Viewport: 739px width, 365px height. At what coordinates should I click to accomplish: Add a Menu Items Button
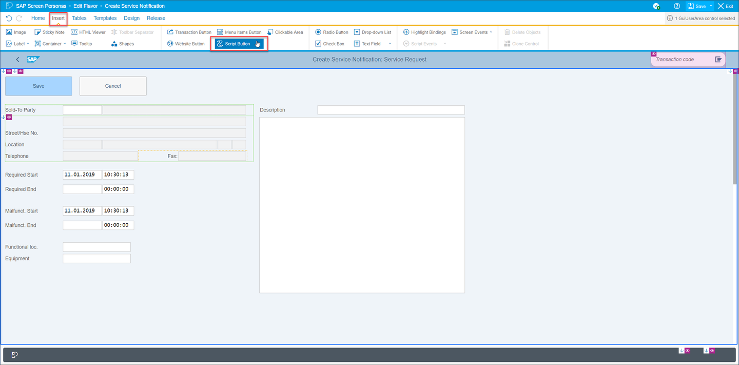[239, 32]
